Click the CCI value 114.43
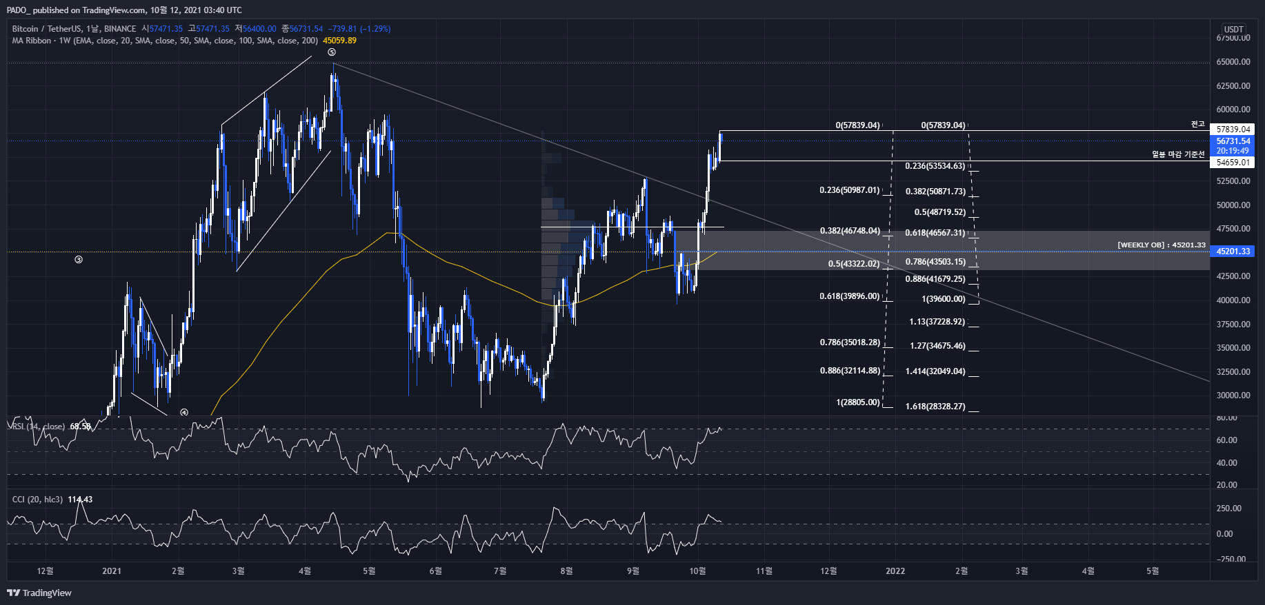Screen dimensions: 1265x605 click(x=80, y=500)
